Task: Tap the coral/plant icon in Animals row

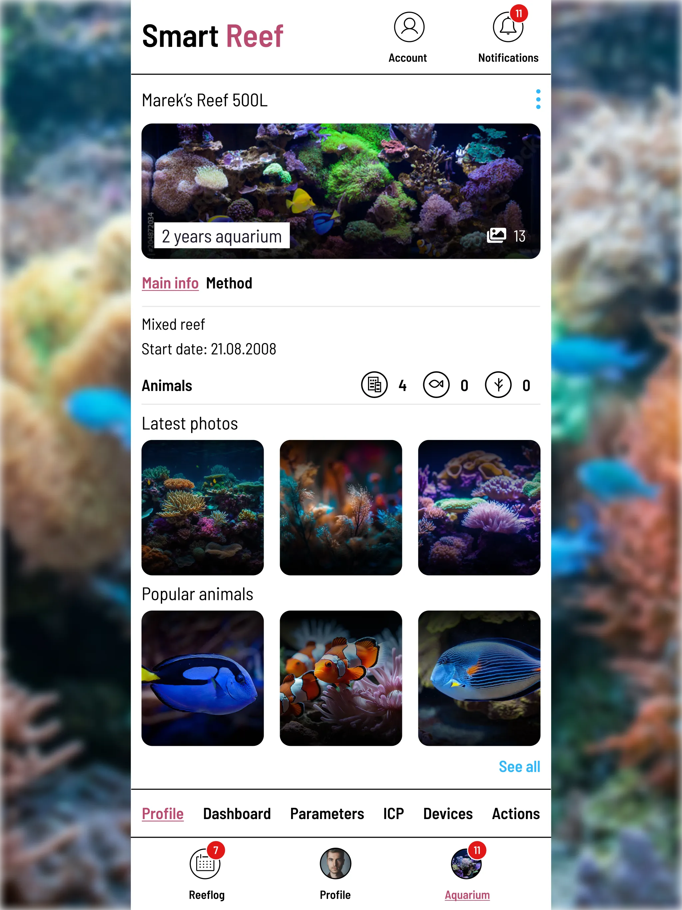Action: point(499,385)
